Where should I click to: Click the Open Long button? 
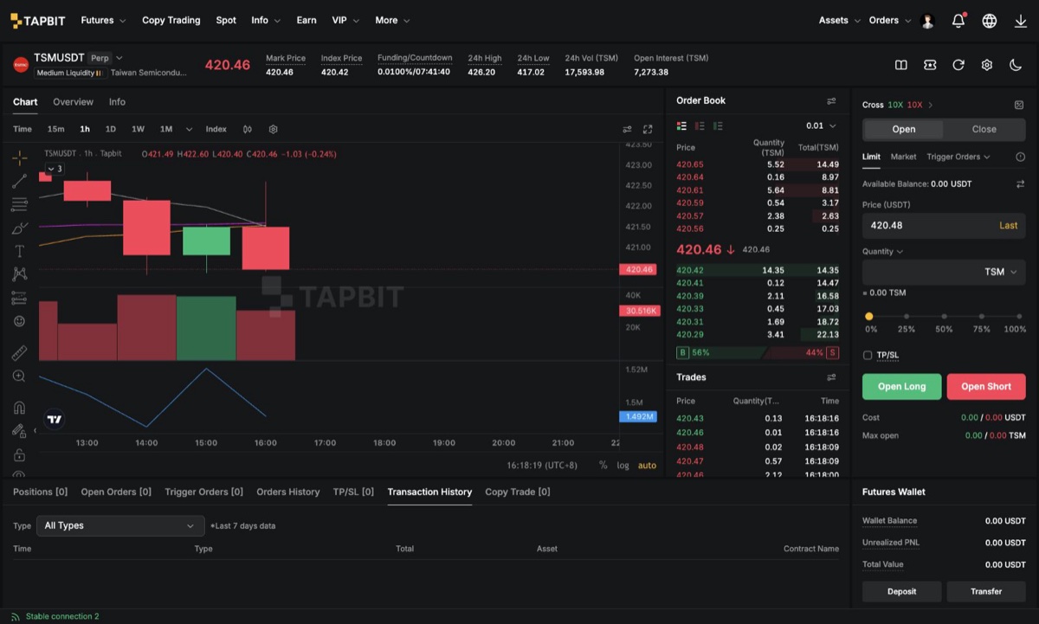tap(901, 387)
